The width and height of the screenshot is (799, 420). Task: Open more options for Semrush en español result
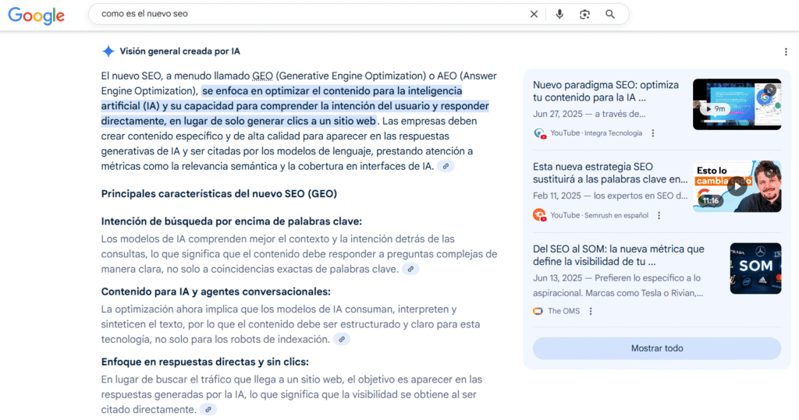(x=659, y=215)
